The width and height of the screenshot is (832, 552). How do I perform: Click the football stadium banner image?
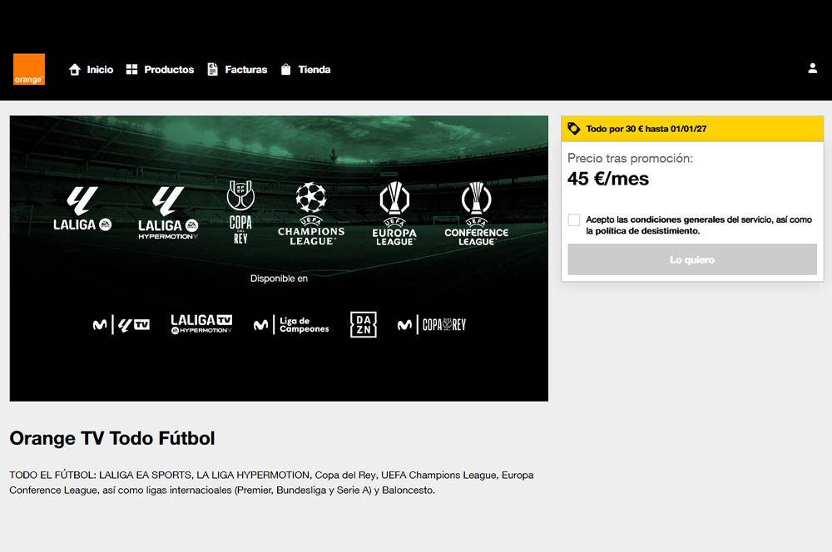(x=279, y=259)
